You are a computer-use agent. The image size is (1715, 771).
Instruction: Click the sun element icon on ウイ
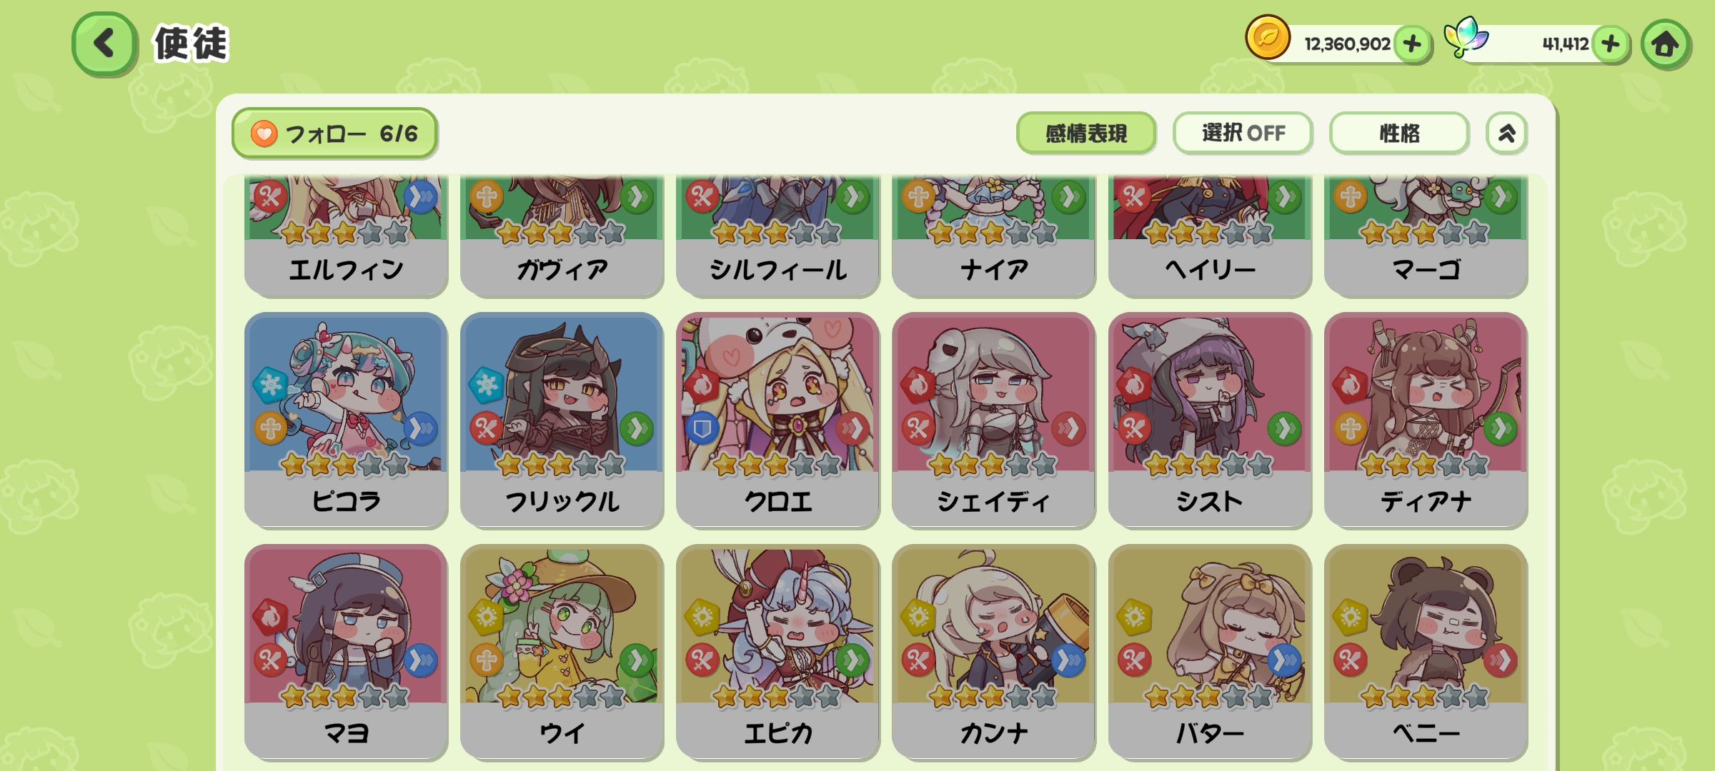(x=487, y=616)
